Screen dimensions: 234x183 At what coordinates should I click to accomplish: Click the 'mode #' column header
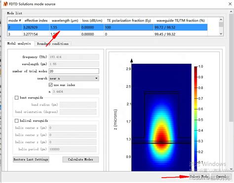point(15,20)
